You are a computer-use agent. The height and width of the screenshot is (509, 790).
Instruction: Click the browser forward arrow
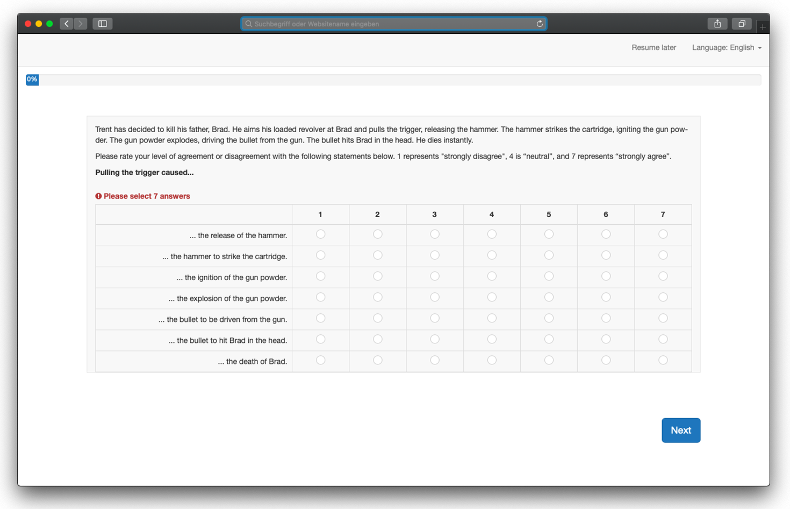point(81,24)
